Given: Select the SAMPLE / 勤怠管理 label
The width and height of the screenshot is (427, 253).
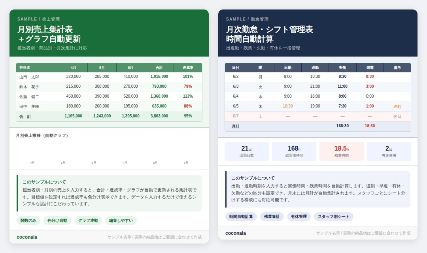Looking at the screenshot, I should click(x=247, y=19).
